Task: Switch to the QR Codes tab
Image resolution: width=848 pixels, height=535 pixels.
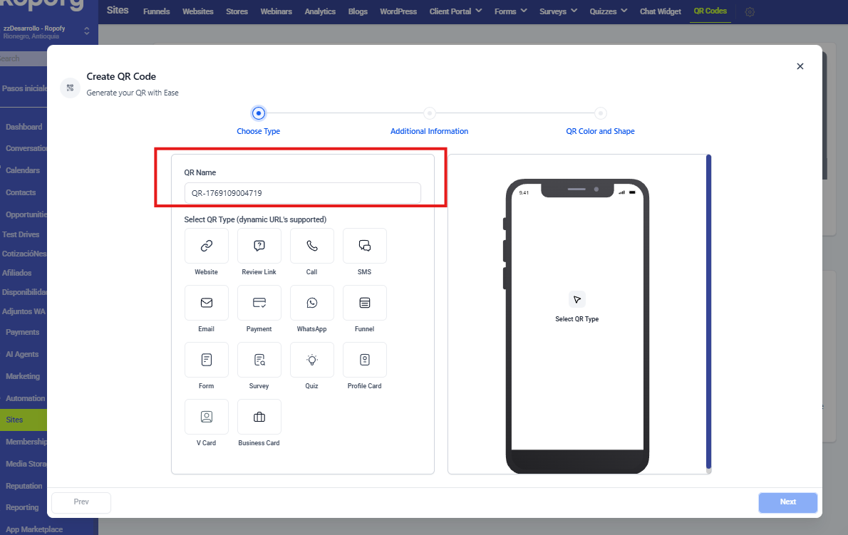Action: pyautogui.click(x=710, y=11)
